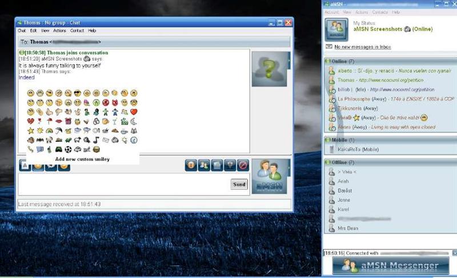
Task: Select contact Le Philousophe (Away)
Action: (x=390, y=99)
